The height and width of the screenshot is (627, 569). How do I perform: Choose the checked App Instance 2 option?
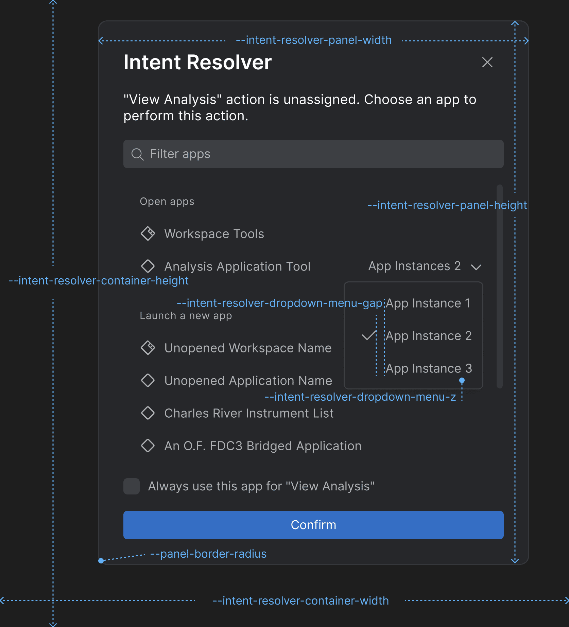[428, 336]
